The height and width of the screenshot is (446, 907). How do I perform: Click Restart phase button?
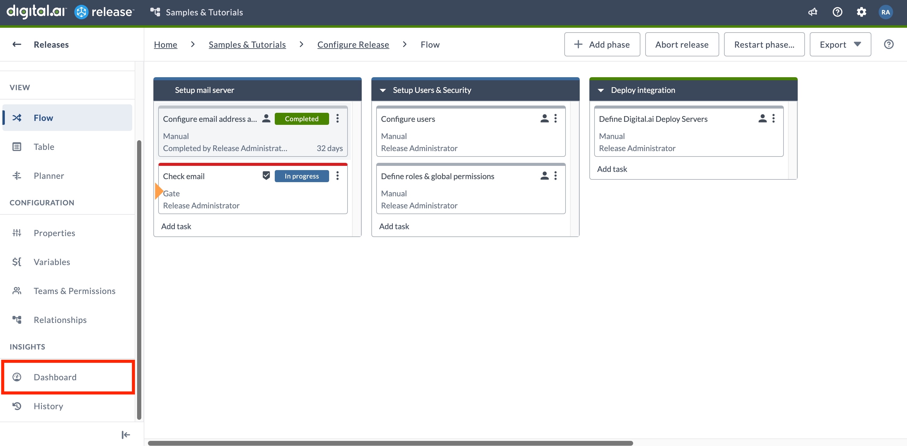764,44
